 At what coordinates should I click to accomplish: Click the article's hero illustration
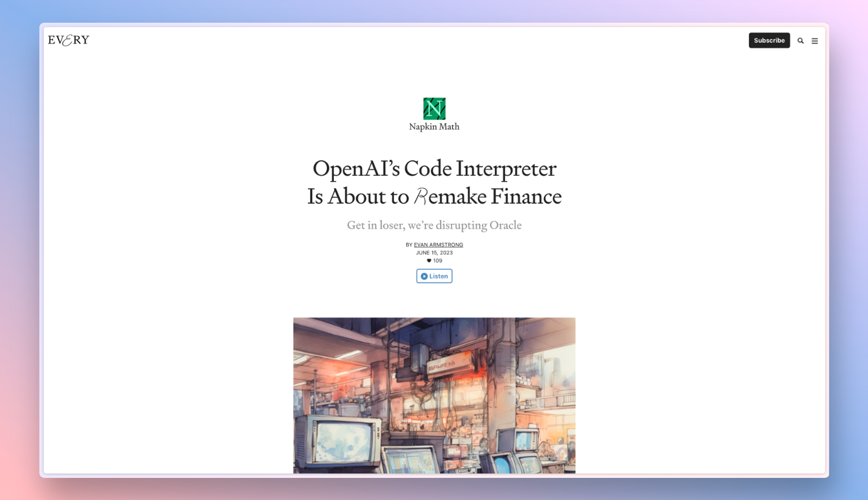pyautogui.click(x=434, y=395)
